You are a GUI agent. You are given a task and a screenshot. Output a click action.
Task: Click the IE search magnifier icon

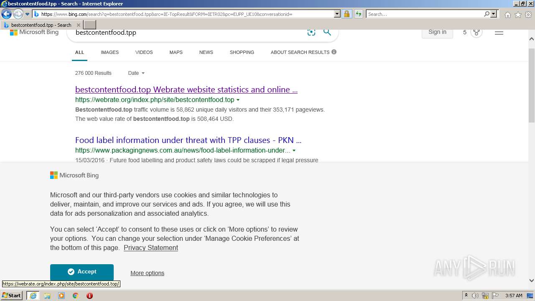(487, 14)
